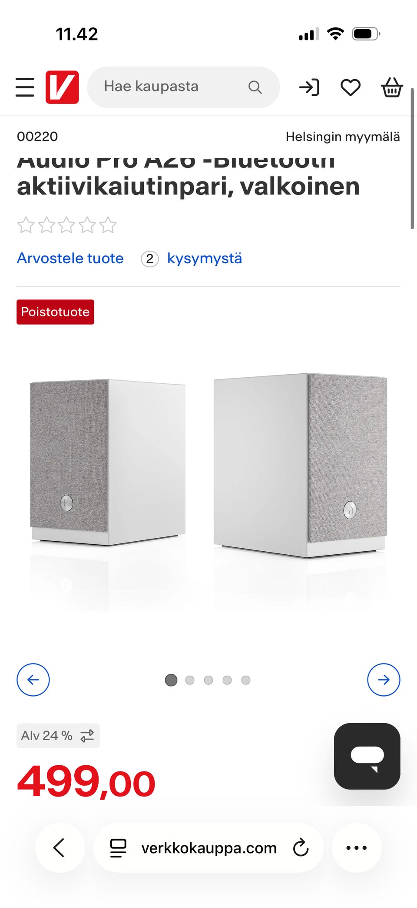Choose the Helsingin myymälä store selector
This screenshot has height=908, width=417.
pos(343,137)
